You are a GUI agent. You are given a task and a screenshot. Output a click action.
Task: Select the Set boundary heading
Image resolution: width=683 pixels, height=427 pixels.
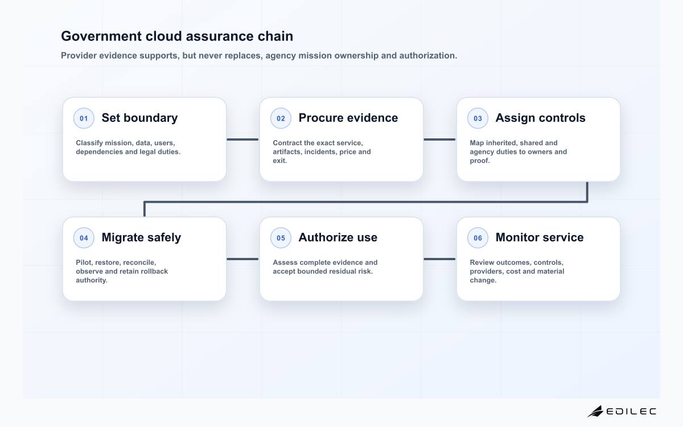click(139, 118)
